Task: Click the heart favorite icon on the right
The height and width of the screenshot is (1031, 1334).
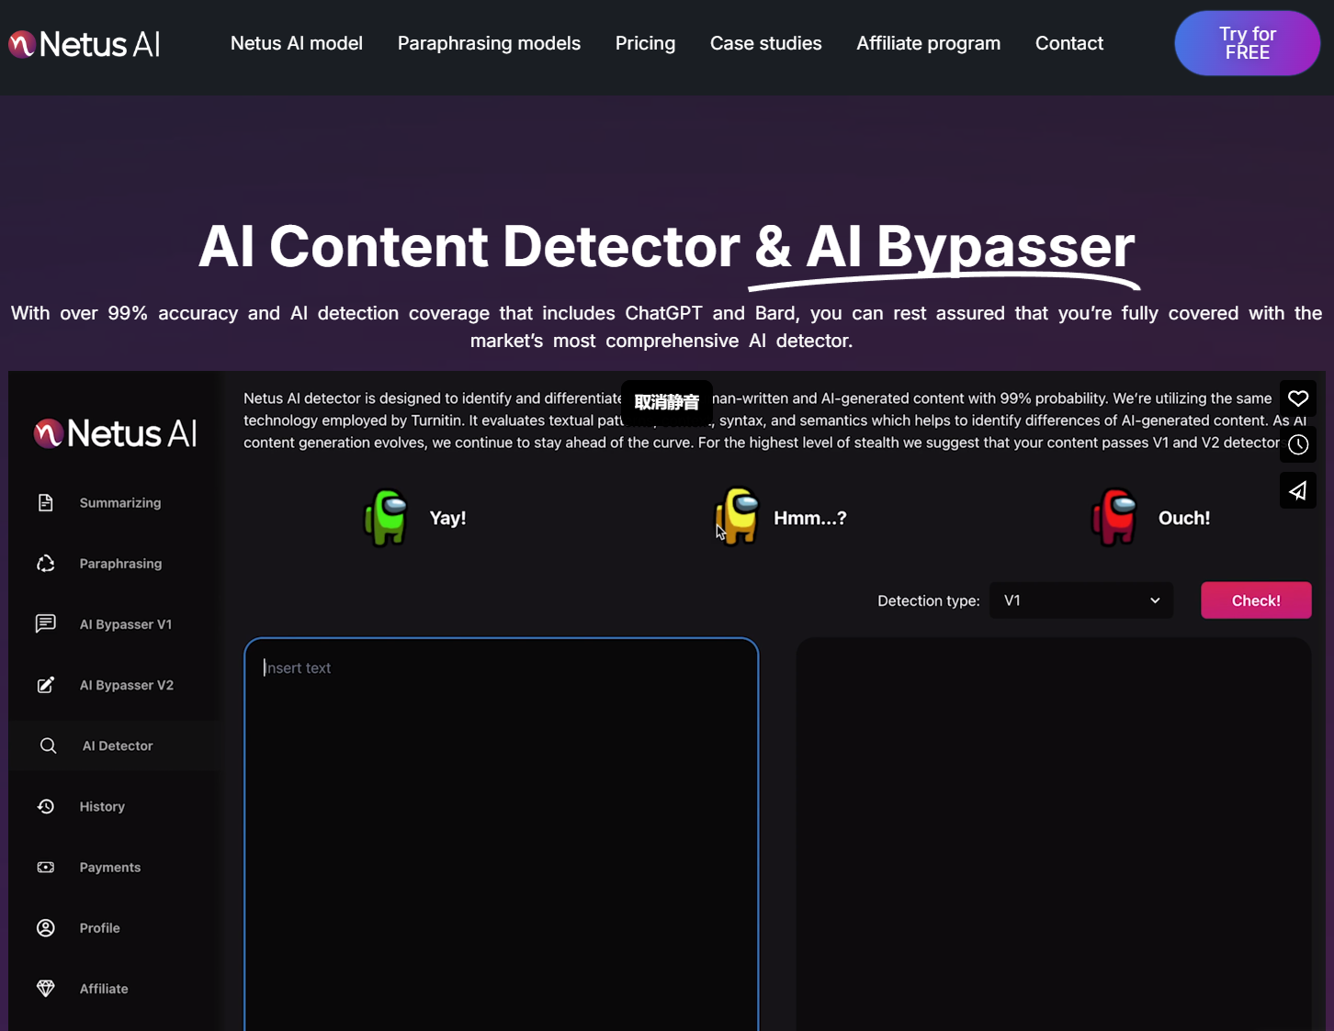Action: [x=1297, y=398]
